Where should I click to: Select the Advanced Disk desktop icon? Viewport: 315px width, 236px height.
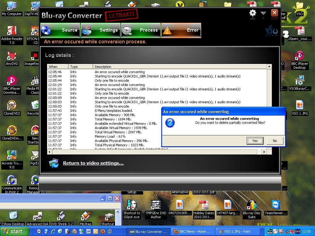(x=38, y=218)
